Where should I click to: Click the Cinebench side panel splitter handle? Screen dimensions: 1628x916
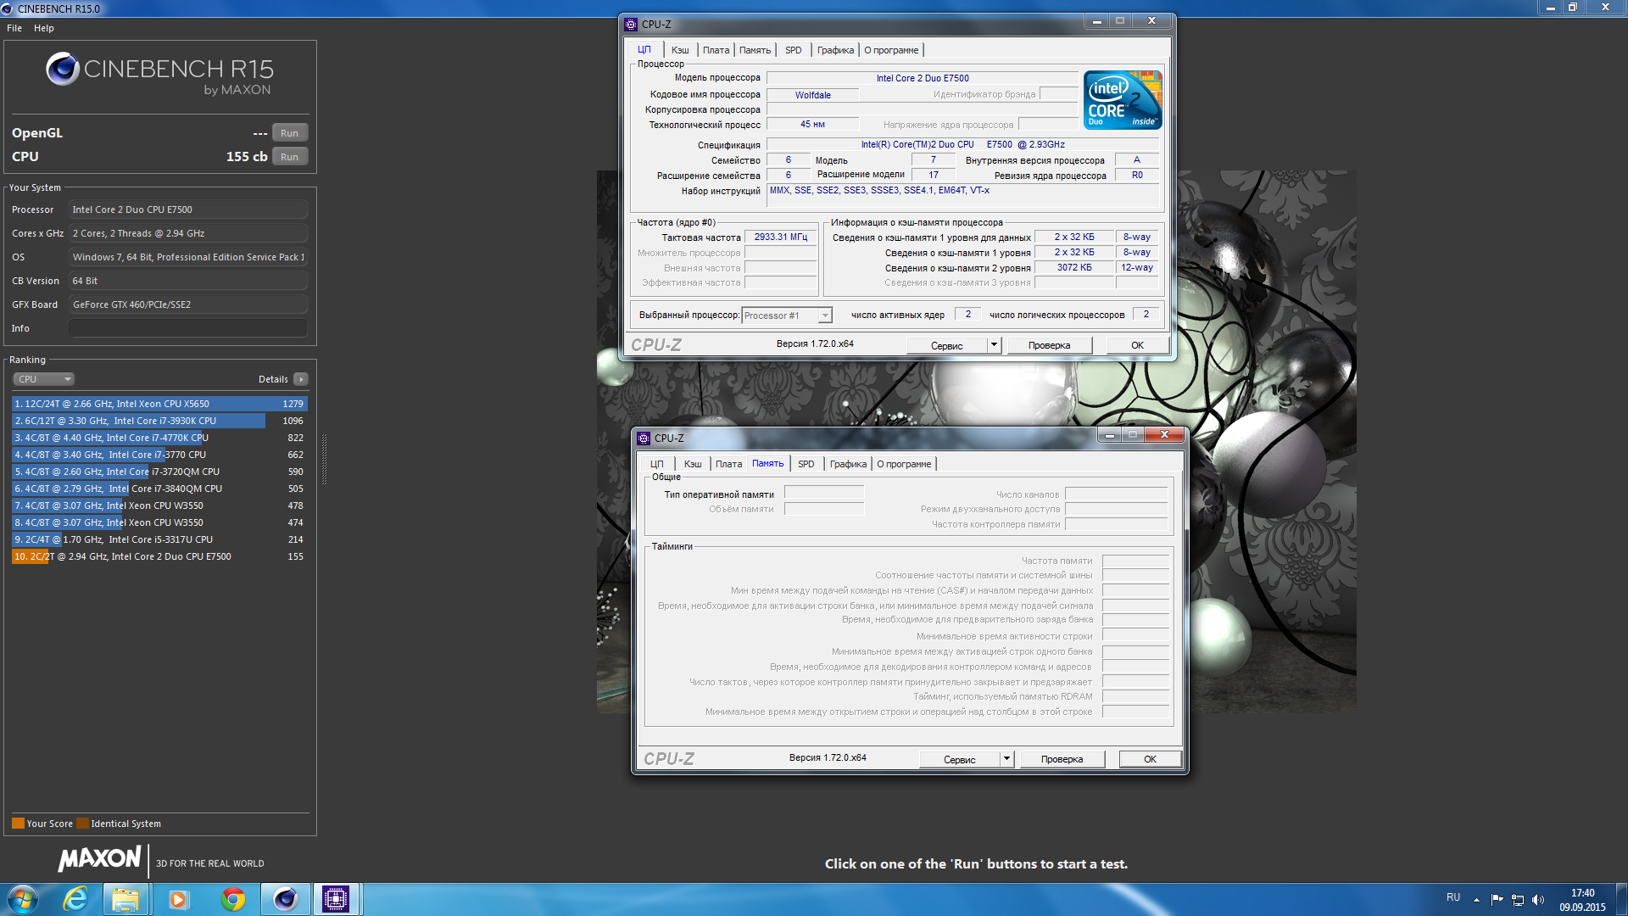pos(324,460)
